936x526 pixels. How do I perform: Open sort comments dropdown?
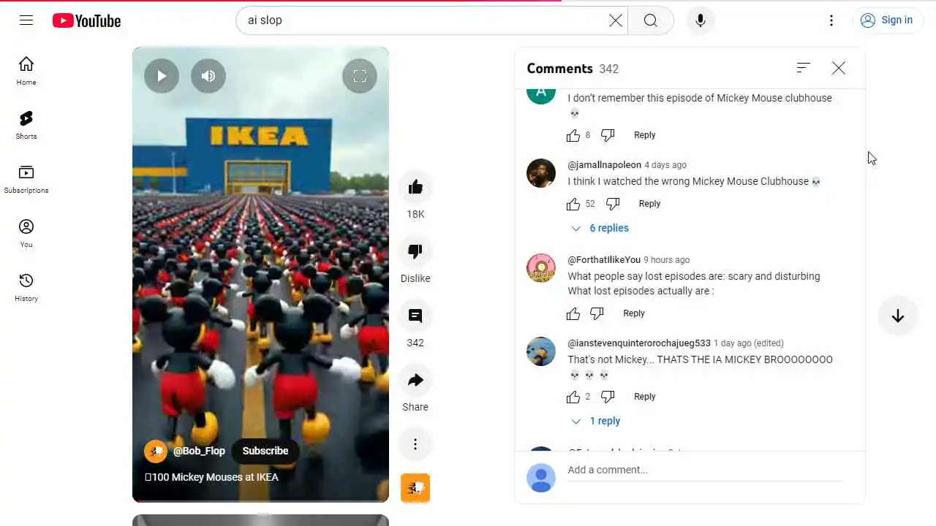pos(804,68)
